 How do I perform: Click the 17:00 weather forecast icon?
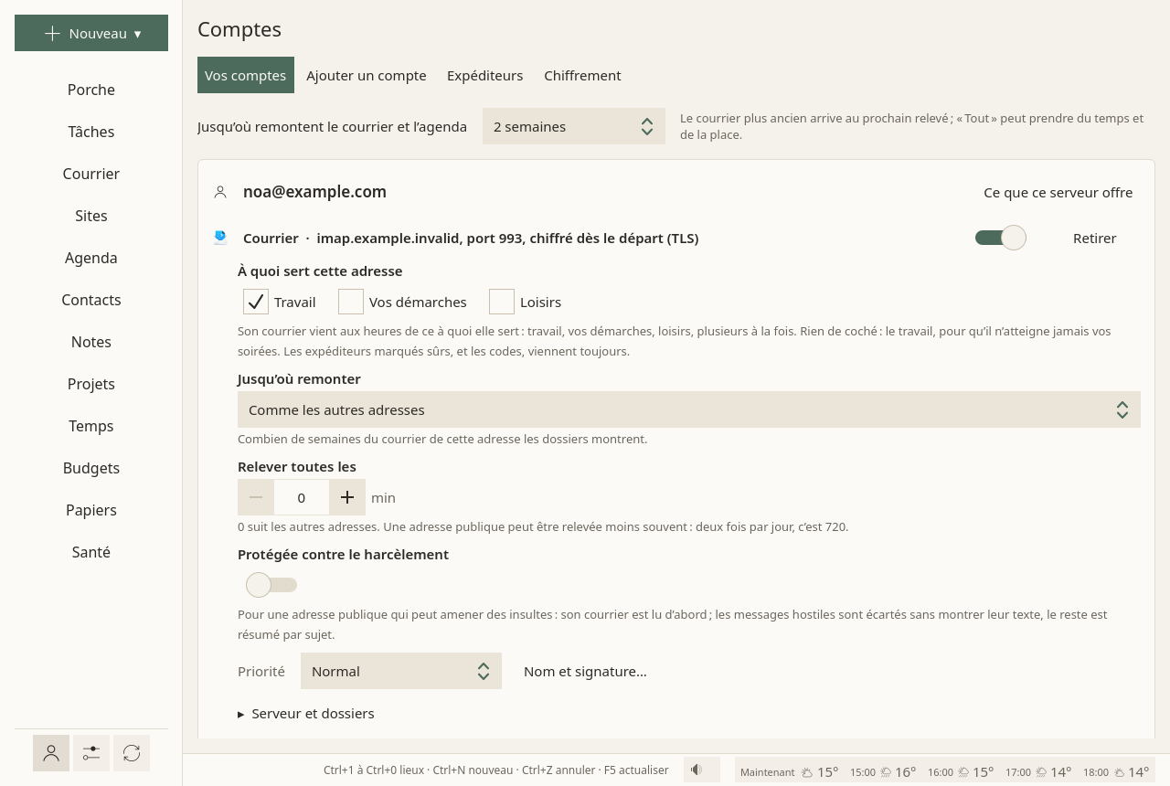point(1040,772)
